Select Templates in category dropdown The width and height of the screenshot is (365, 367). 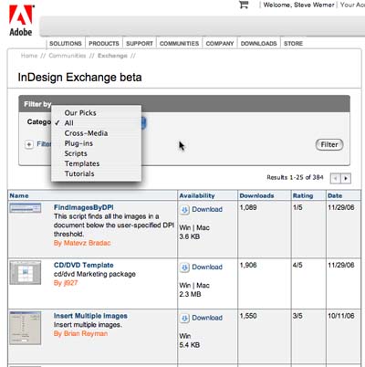pos(82,163)
